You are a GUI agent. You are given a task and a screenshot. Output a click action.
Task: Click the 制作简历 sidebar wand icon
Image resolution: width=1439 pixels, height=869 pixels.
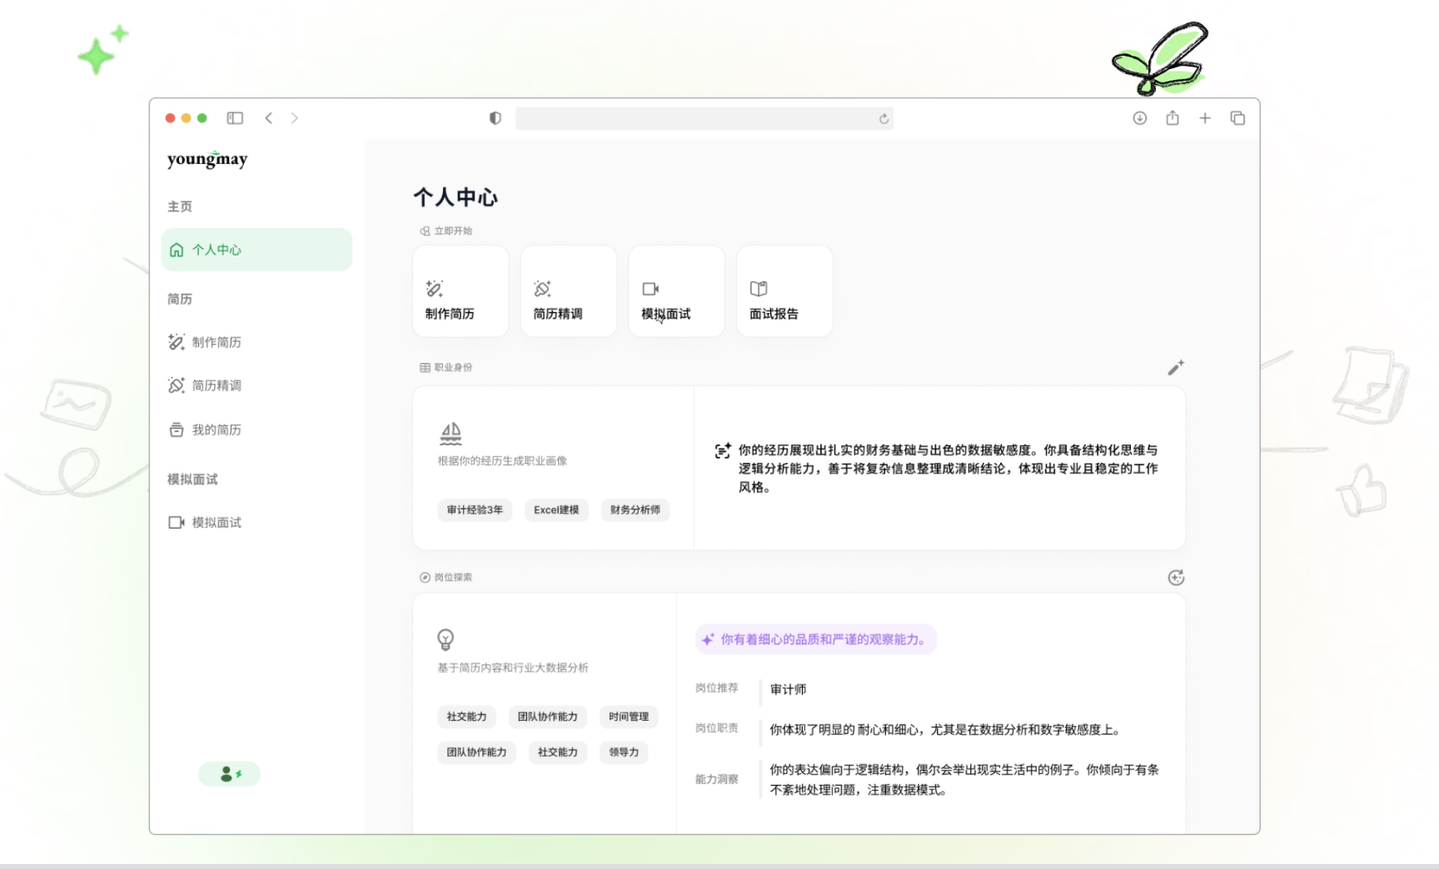(x=176, y=342)
